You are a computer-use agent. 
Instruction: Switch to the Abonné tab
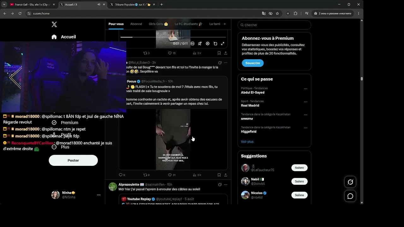coord(136,24)
